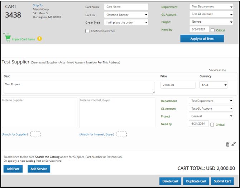Viewport: 240px width, 190px height.
Task: Click the green shopping cart import icon
Action: [6, 37]
